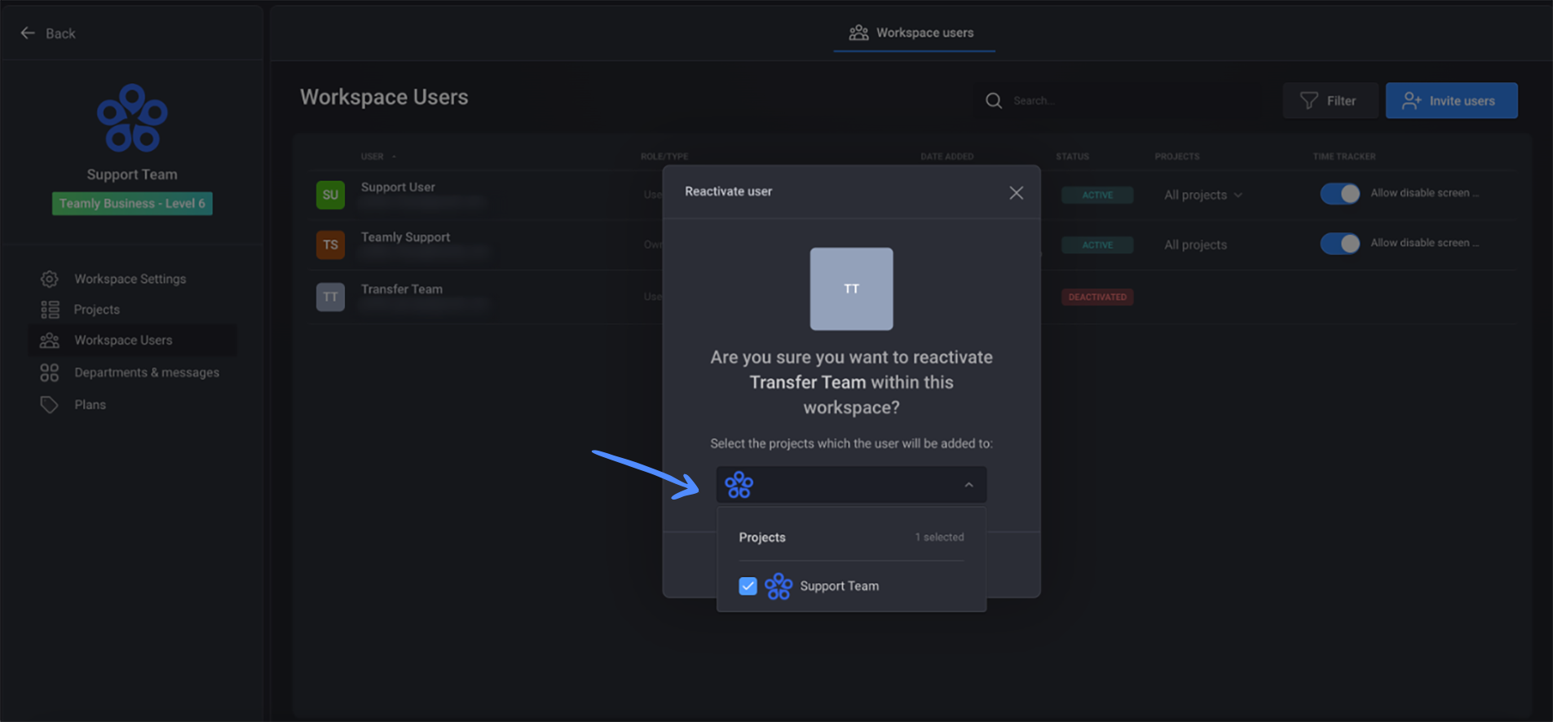This screenshot has height=722, width=1553.
Task: Close the Reactivate user dialog
Action: pyautogui.click(x=1016, y=193)
